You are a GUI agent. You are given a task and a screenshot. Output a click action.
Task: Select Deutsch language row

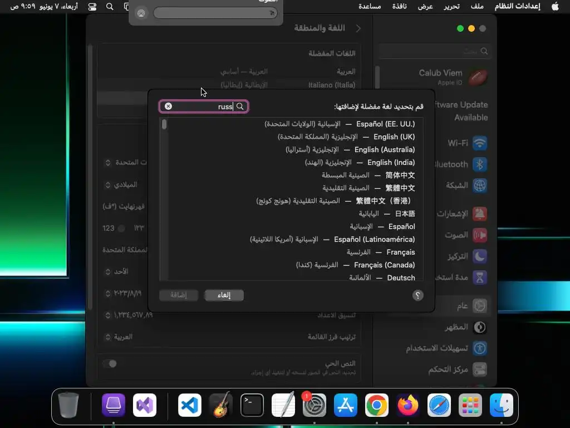point(292,278)
